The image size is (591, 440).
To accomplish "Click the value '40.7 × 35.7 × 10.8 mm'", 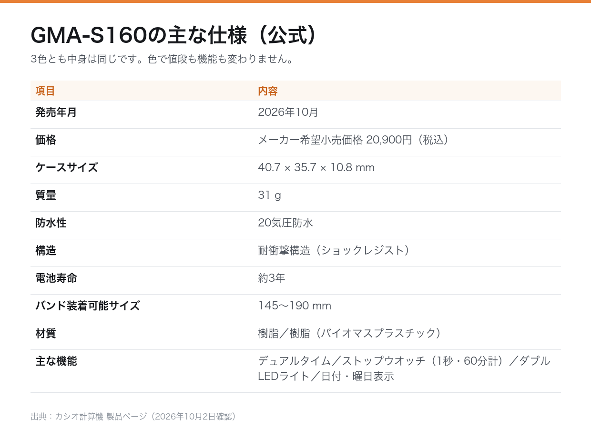I will click(316, 168).
